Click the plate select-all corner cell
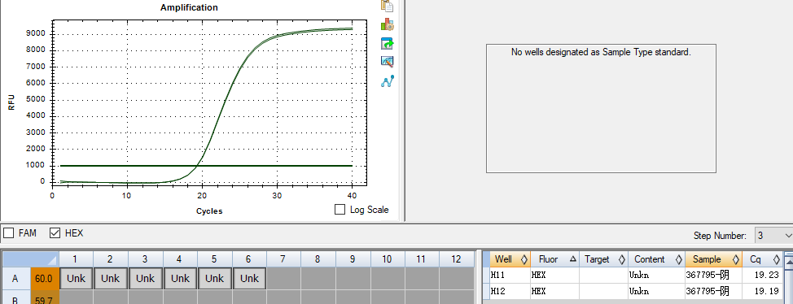 (31, 259)
